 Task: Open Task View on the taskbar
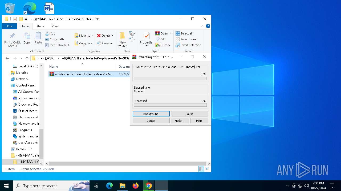pyautogui.click(x=96, y=186)
